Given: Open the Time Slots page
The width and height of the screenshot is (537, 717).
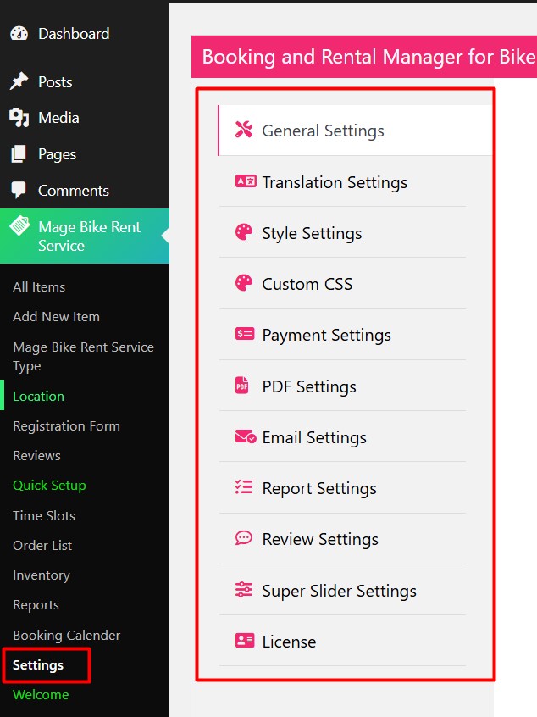Looking at the screenshot, I should (44, 515).
